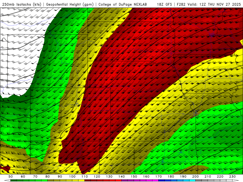
Task: Click the 170 label on the color scale
Action: (159, 177)
